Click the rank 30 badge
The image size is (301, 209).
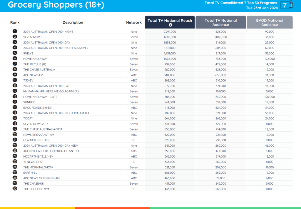(15, 189)
